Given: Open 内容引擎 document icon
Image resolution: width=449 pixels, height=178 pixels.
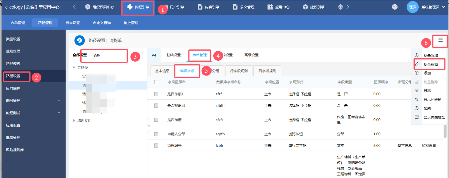Looking at the screenshot, I should 200,7.
